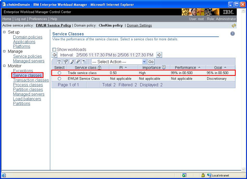Open the EWLM Service Policy link
This screenshot has height=179, width=247.
tap(54, 25)
